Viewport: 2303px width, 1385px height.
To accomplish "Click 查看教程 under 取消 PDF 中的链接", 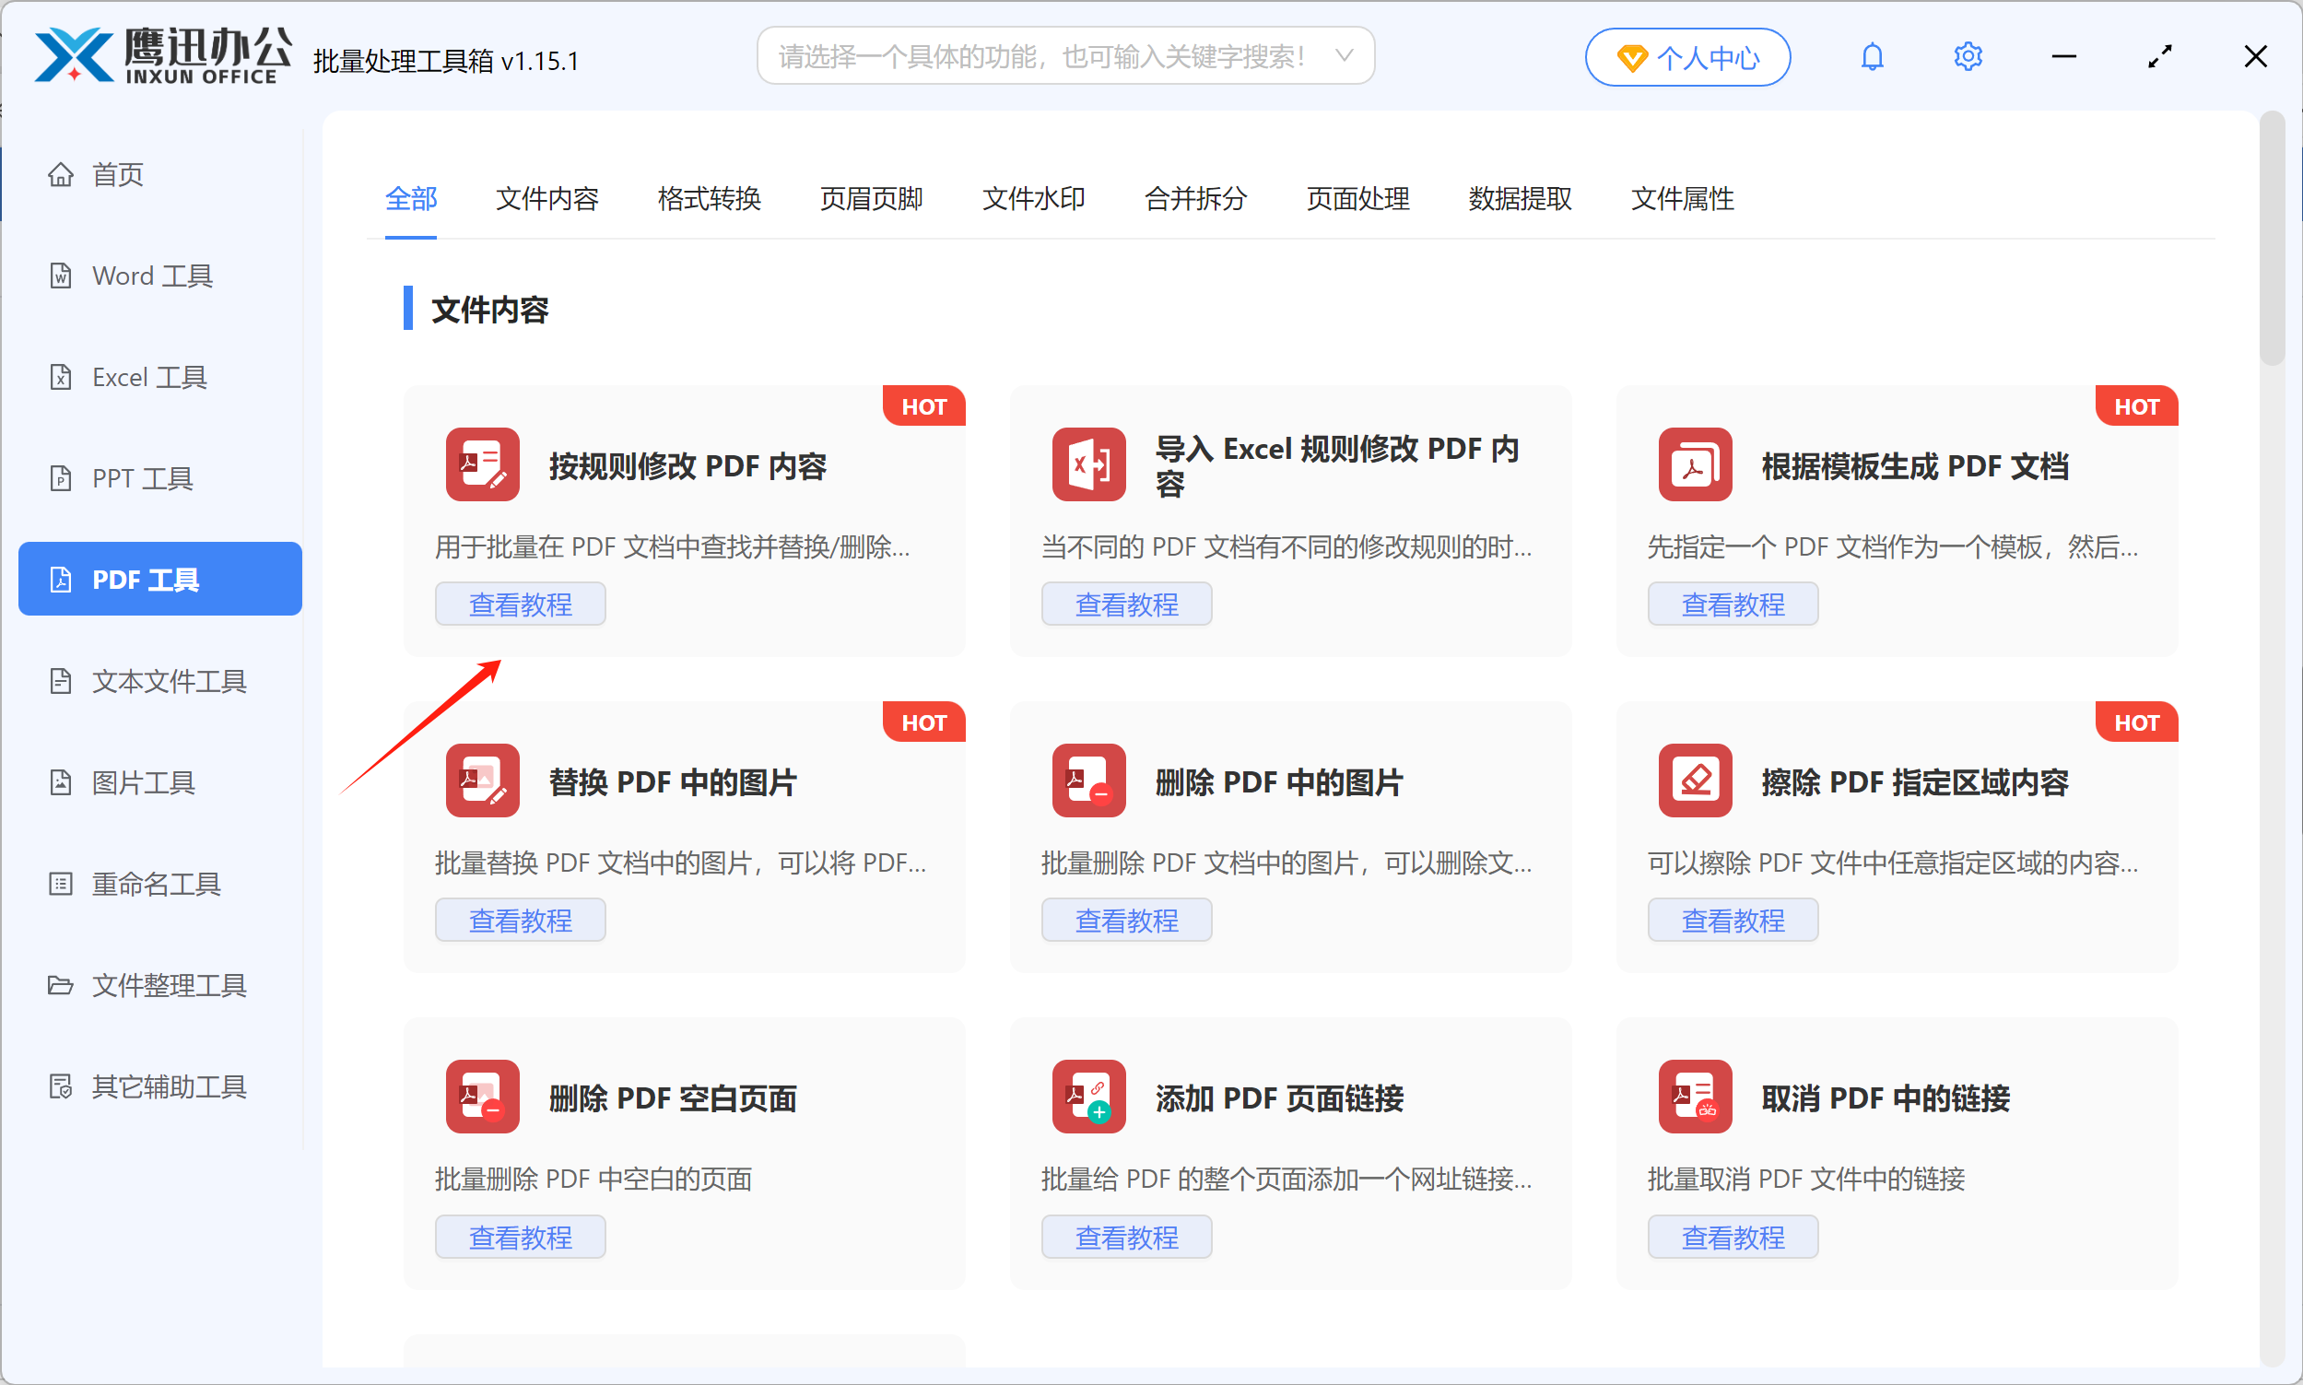I will coord(1733,1238).
